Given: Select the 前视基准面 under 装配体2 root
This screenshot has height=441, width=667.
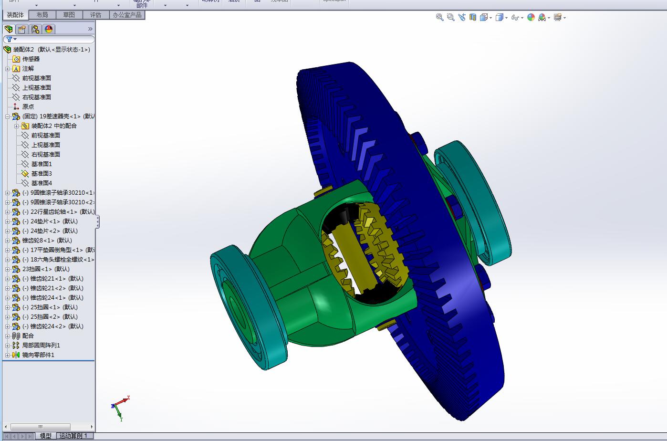Looking at the screenshot, I should [37, 78].
